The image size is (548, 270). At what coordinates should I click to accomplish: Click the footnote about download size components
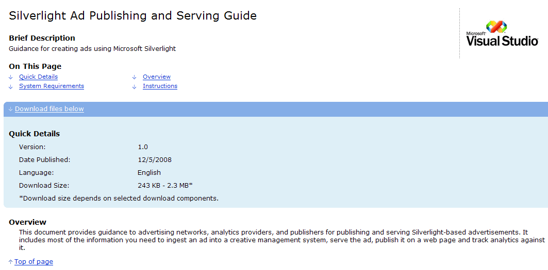tap(119, 198)
